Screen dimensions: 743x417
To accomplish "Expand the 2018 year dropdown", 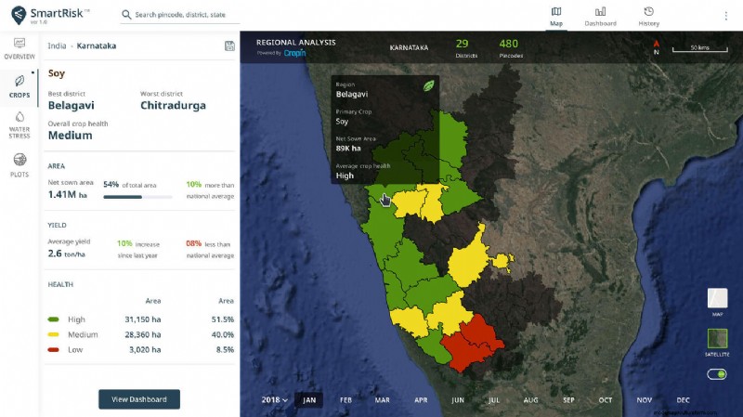I will click(x=273, y=399).
